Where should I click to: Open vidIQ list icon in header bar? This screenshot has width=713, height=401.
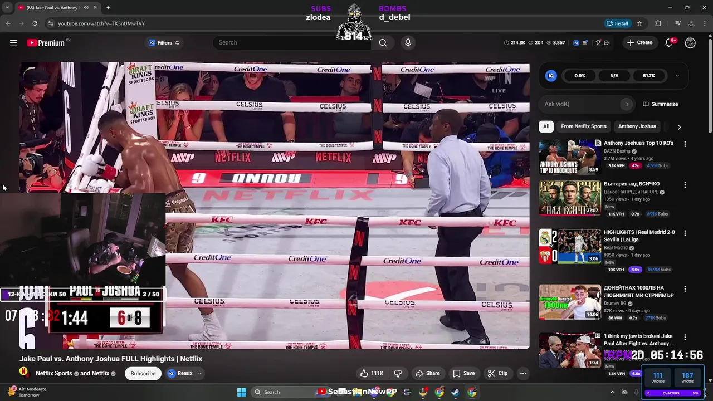(x=585, y=43)
